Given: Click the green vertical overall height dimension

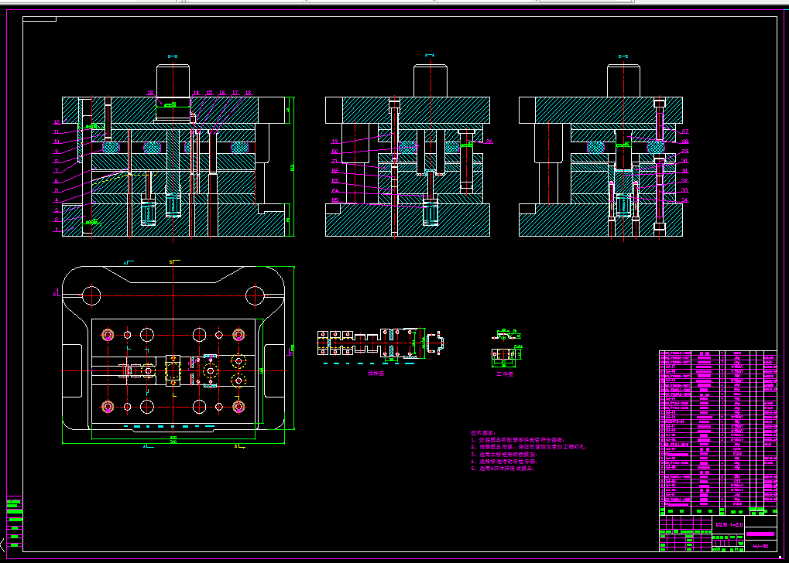Looking at the screenshot, I should [292, 167].
